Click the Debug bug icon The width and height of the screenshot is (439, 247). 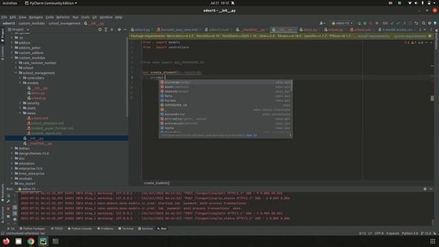click(x=365, y=23)
